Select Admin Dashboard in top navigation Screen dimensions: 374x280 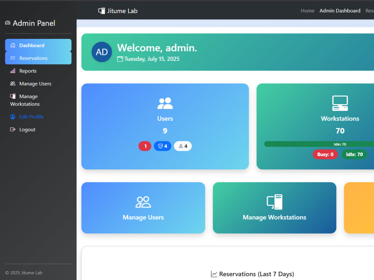point(340,11)
